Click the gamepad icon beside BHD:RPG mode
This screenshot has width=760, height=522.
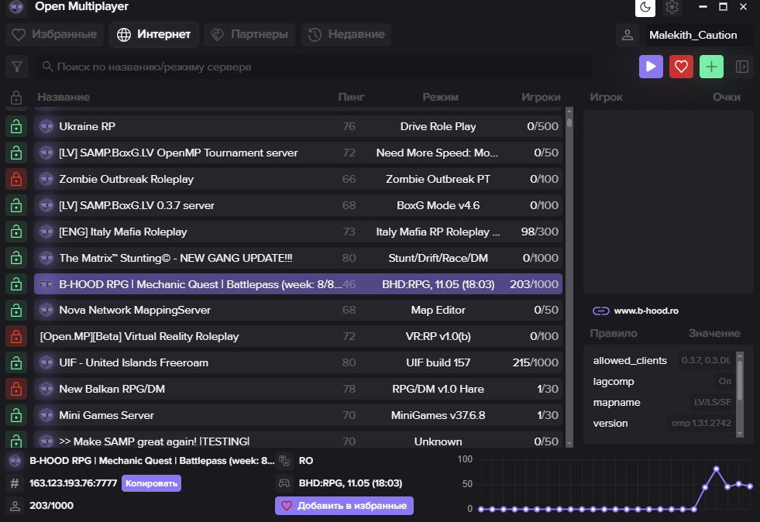pos(284,483)
